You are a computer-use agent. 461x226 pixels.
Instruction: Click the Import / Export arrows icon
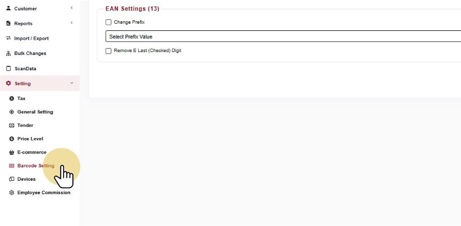point(8,38)
